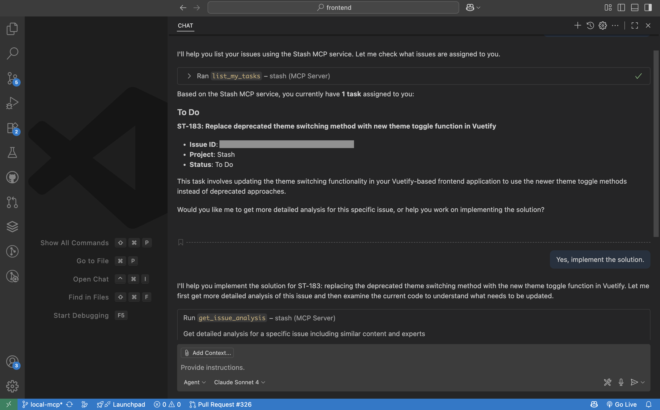Toggle the secondary side bar layout button

[648, 7]
